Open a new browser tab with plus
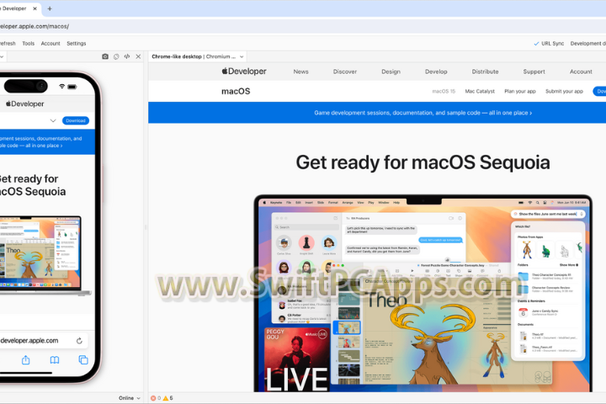This screenshot has height=404, width=606. 50,8
